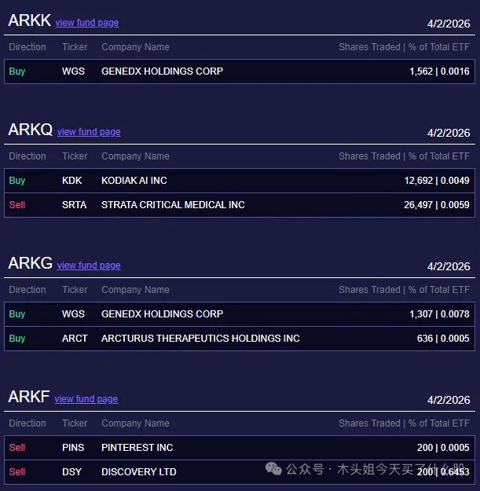Click the Buy label in the KDK row
The image size is (480, 491).
(x=17, y=181)
